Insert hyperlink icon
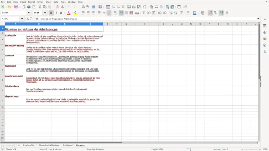 [152, 7]
